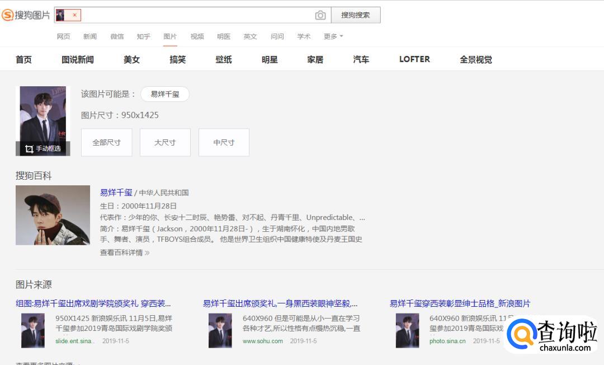Screen dimensions: 604x365
Task: Click the Sogou Images logo
Action: click(26, 15)
